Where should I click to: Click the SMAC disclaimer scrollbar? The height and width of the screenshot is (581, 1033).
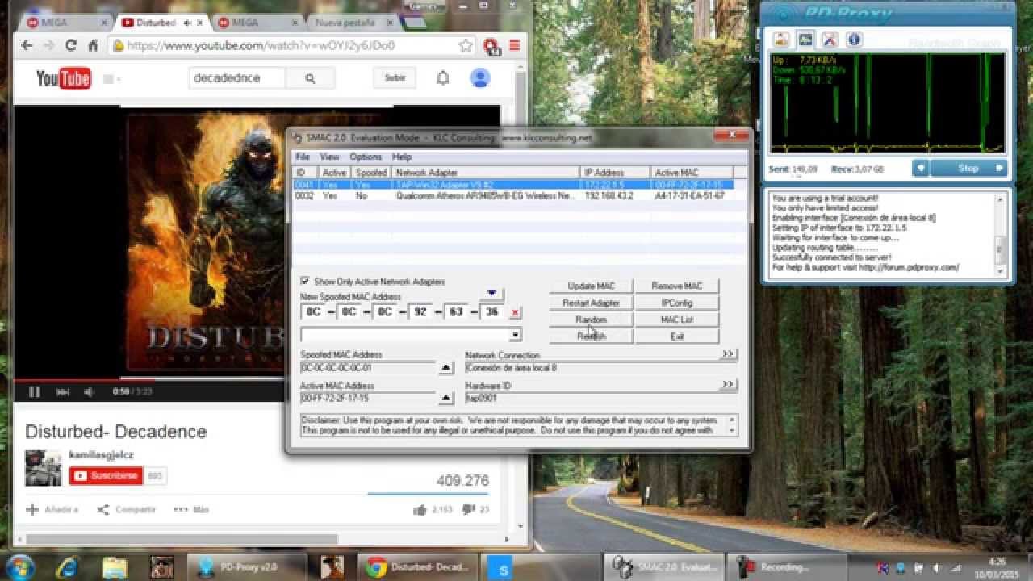(x=732, y=425)
